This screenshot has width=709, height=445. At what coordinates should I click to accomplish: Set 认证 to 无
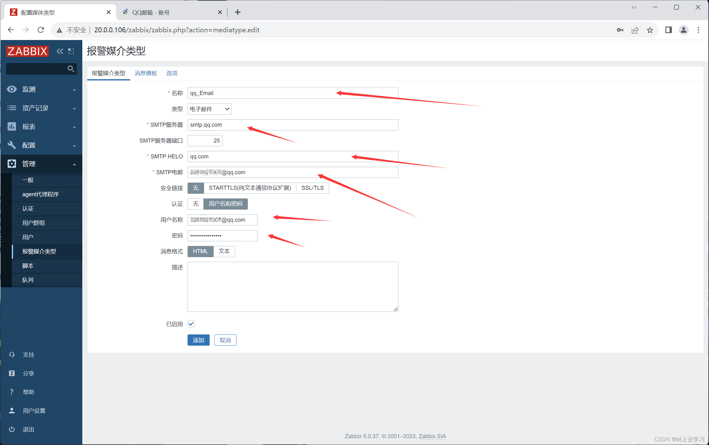click(x=196, y=204)
